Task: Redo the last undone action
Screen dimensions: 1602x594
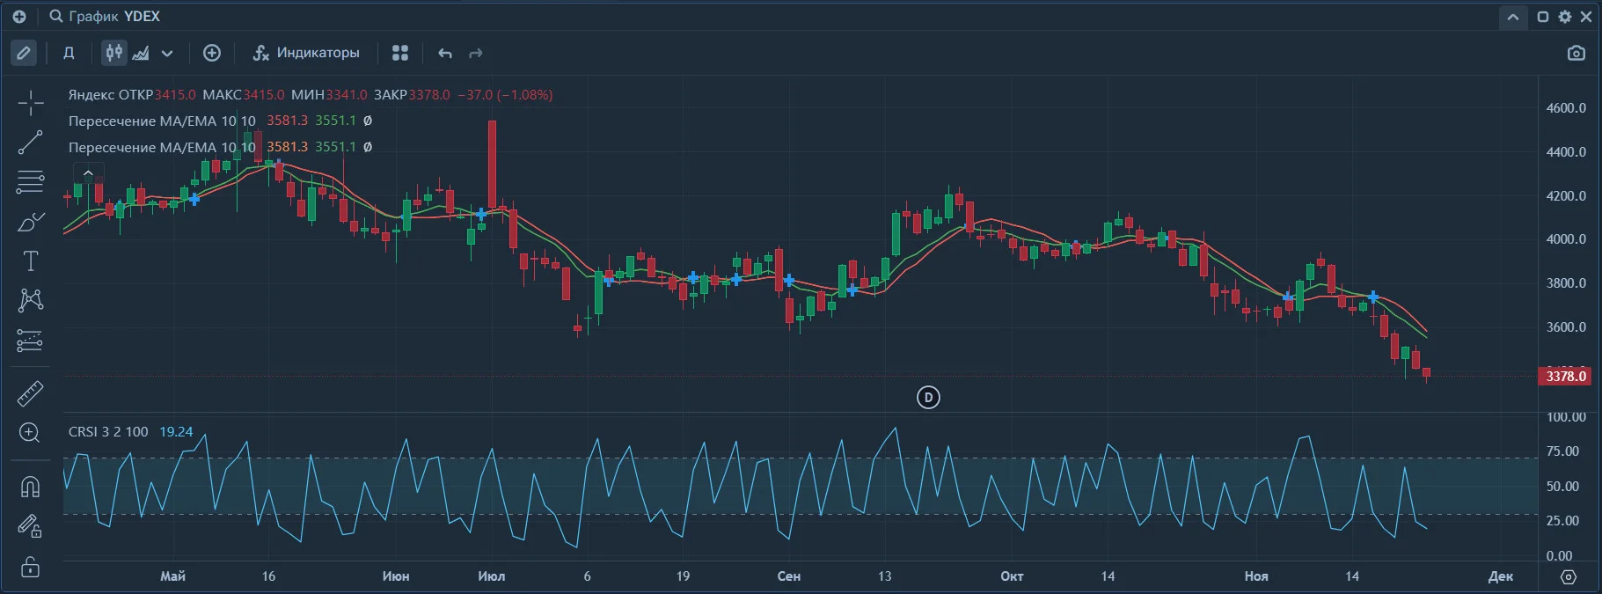Action: coord(476,54)
